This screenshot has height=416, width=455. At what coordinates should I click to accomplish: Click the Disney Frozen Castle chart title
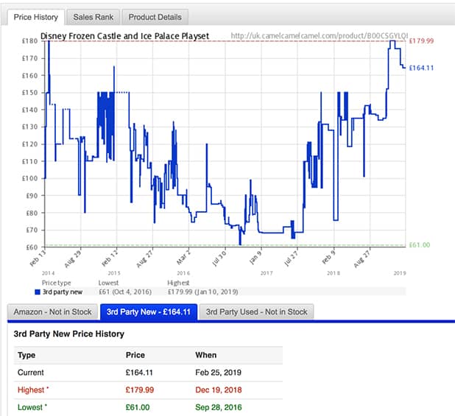pos(124,36)
